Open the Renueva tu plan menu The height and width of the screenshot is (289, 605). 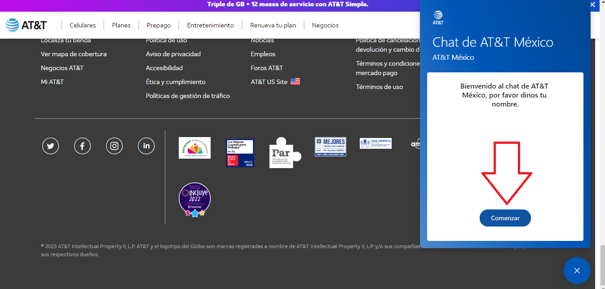click(273, 25)
